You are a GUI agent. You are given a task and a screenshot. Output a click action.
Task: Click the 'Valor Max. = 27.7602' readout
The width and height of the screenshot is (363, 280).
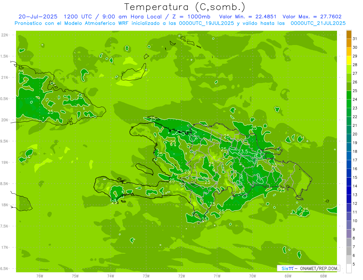pos(312,17)
